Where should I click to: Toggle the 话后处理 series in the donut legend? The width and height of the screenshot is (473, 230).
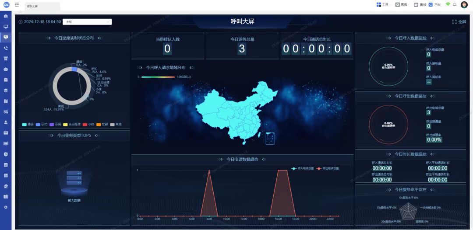(x=72, y=124)
